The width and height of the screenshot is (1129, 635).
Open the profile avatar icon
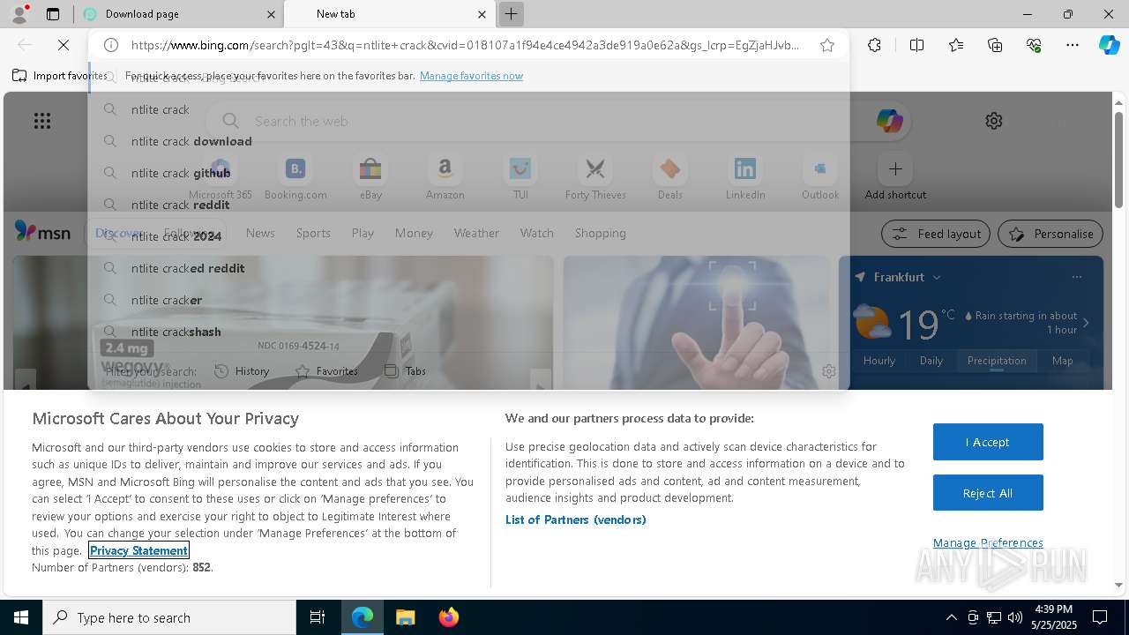click(x=19, y=14)
